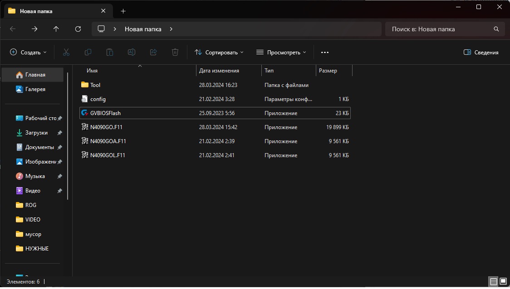Toggle the Сведения details pane
Image resolution: width=510 pixels, height=289 pixels.
tap(481, 52)
